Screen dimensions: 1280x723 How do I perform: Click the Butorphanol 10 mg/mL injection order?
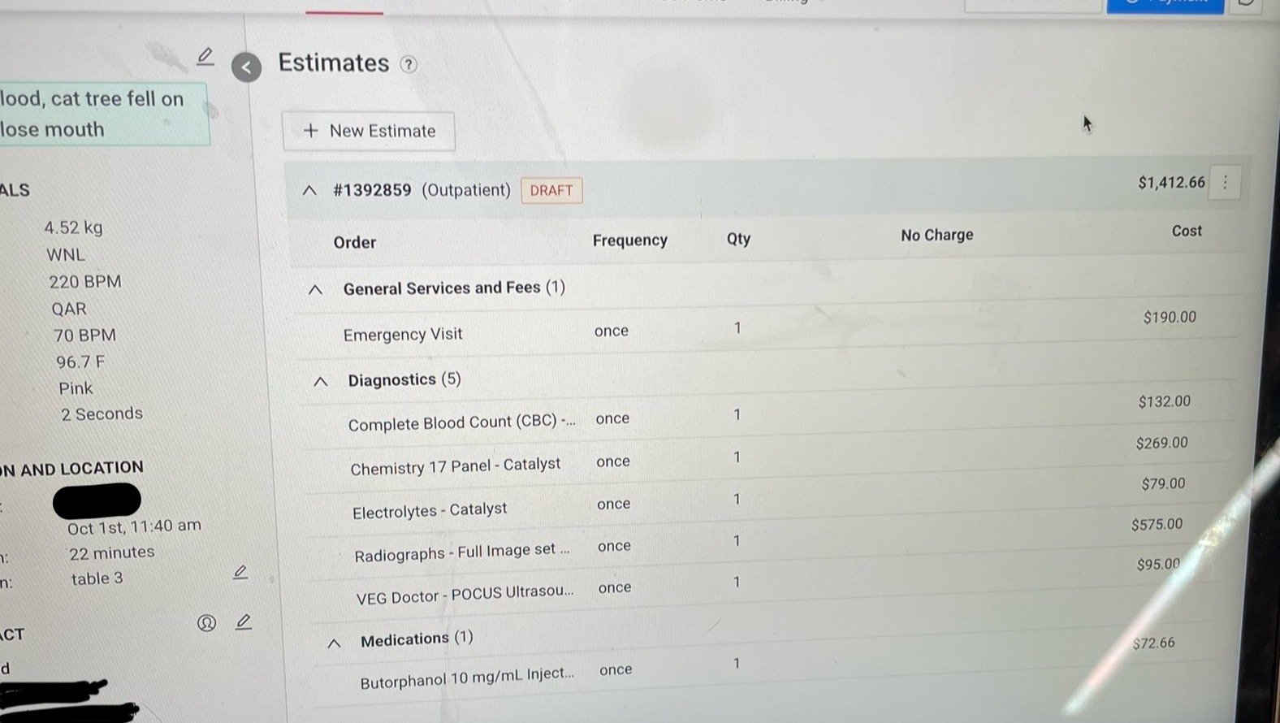[x=466, y=677]
